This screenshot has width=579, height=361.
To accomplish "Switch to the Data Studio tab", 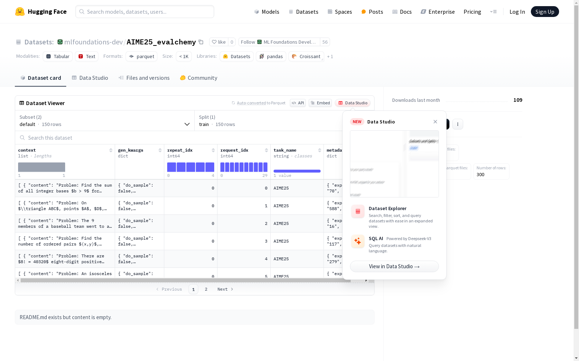I will [x=90, y=78].
